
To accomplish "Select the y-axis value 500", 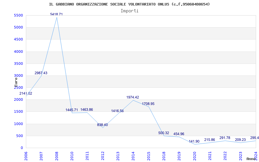I will coord(19,136).
